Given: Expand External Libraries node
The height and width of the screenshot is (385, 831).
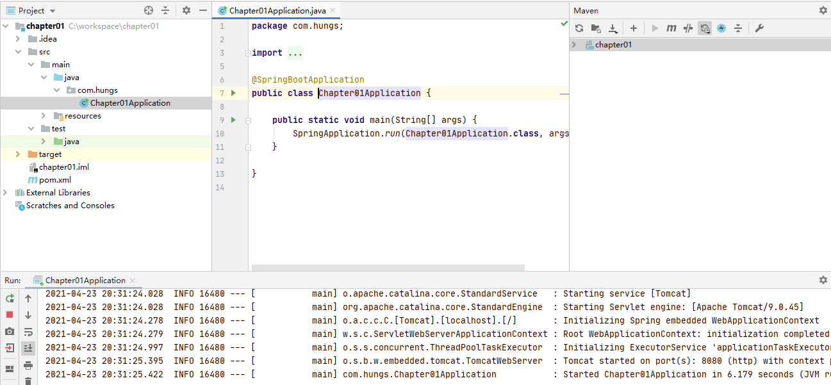Looking at the screenshot, I should tap(6, 193).
